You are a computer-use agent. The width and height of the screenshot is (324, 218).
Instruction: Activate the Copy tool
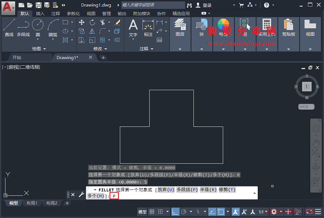pos(81,31)
